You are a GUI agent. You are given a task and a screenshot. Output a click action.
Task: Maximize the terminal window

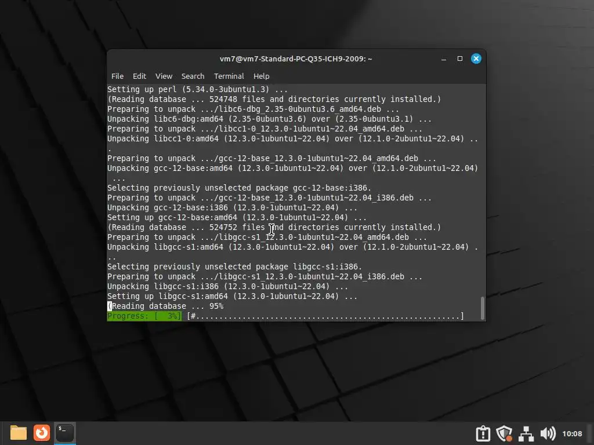click(x=460, y=59)
